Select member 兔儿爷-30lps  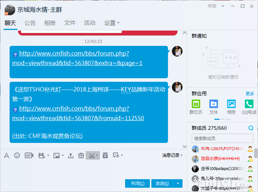222,178
